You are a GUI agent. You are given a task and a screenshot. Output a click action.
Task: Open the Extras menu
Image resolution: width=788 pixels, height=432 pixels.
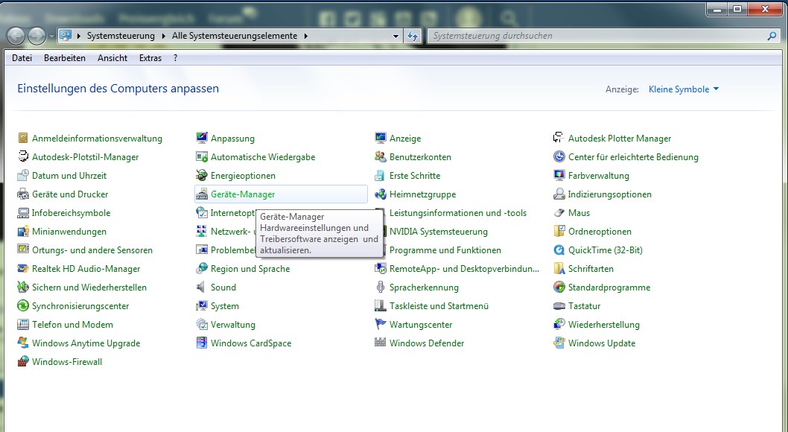[150, 58]
